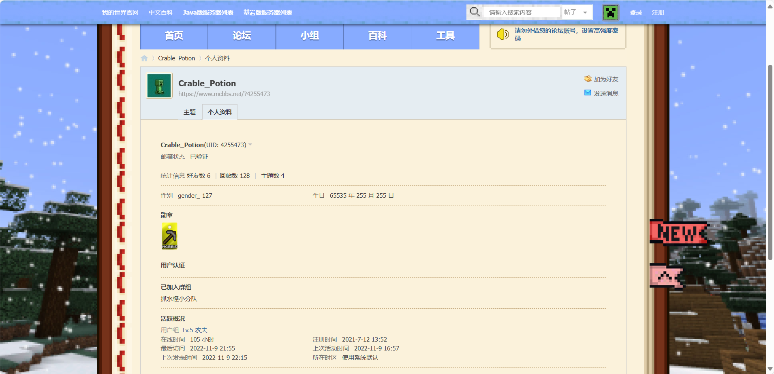This screenshot has width=774, height=374.
Task: Click online time 105 小时
Action: (x=202, y=340)
